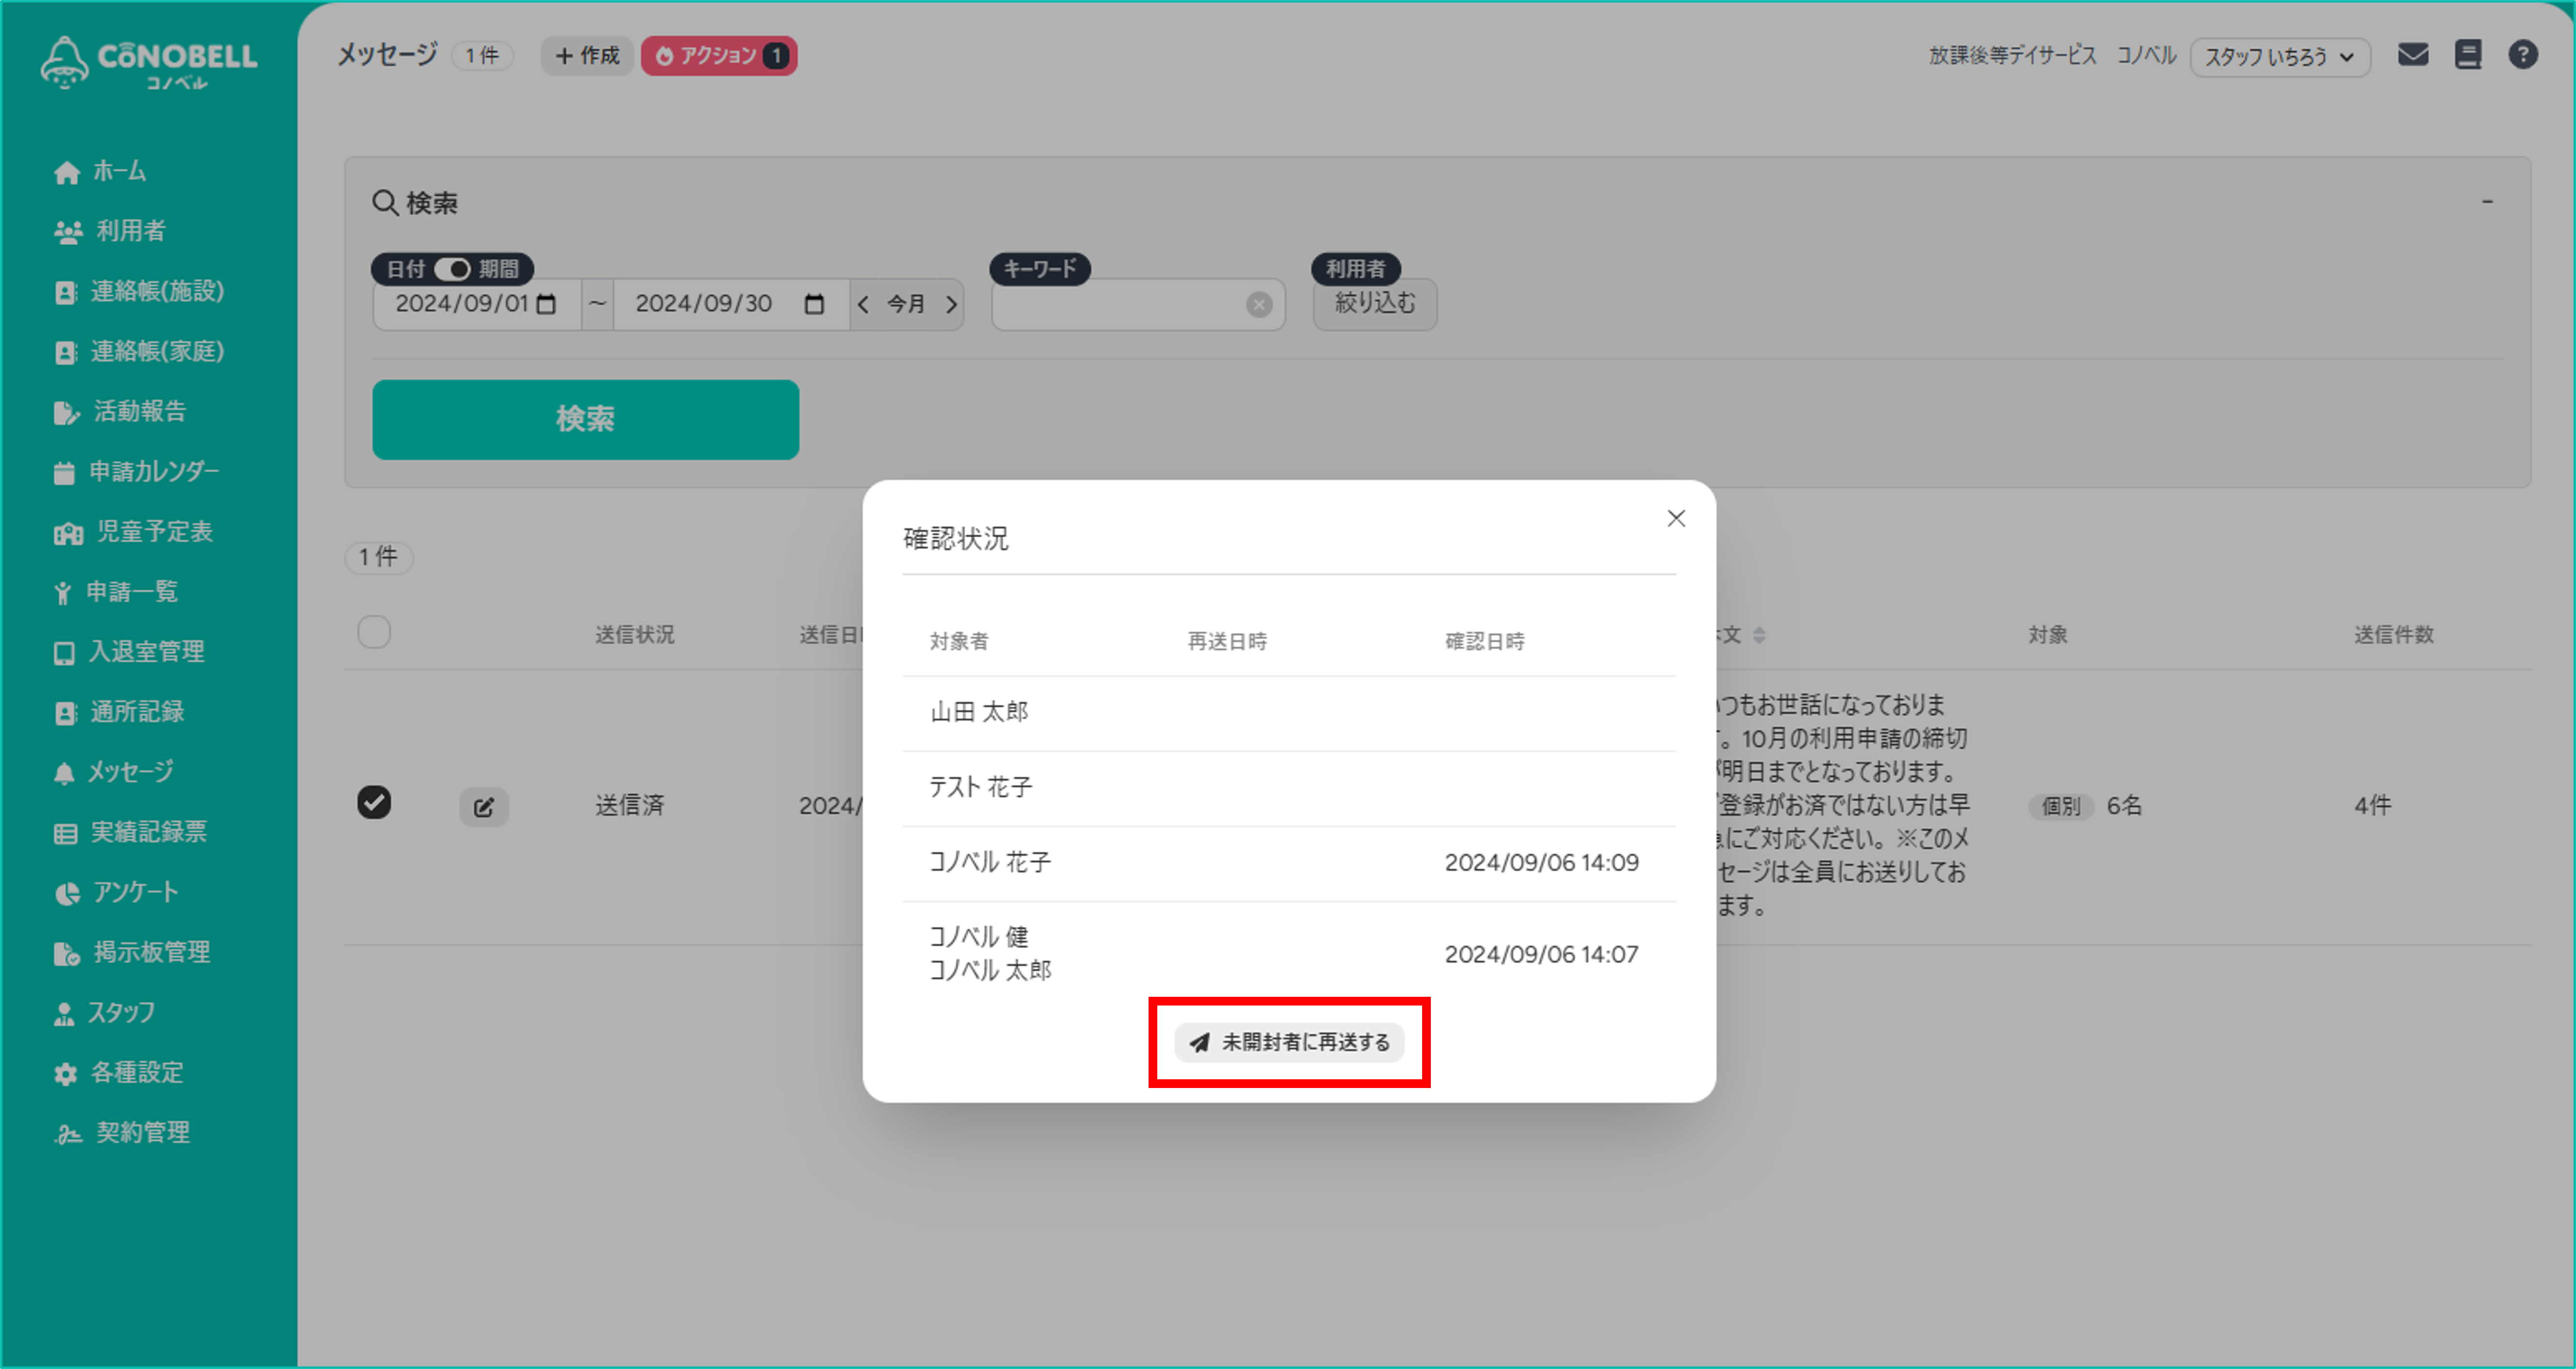Check the select-all checkbox in table header
Viewport: 2576px width, 1369px height.
pyautogui.click(x=374, y=632)
